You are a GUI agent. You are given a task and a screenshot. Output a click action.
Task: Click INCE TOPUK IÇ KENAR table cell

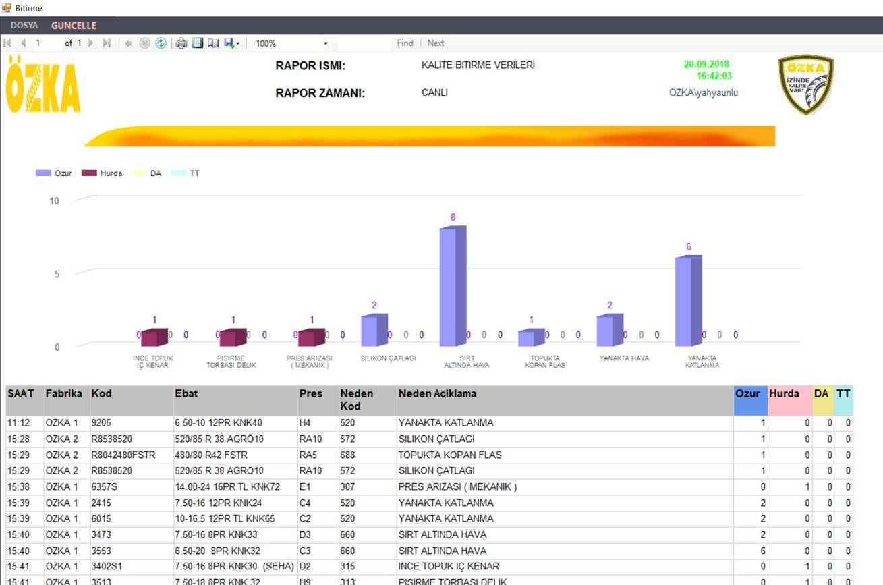(565, 566)
